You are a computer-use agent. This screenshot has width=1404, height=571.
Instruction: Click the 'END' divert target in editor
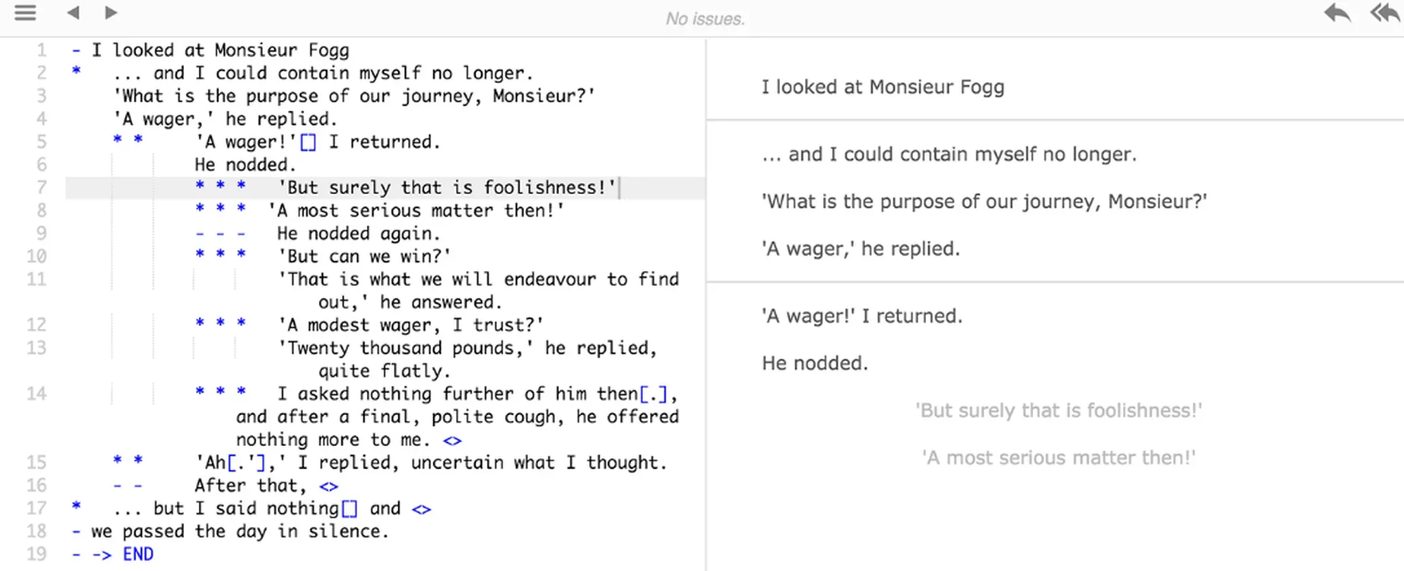(138, 554)
